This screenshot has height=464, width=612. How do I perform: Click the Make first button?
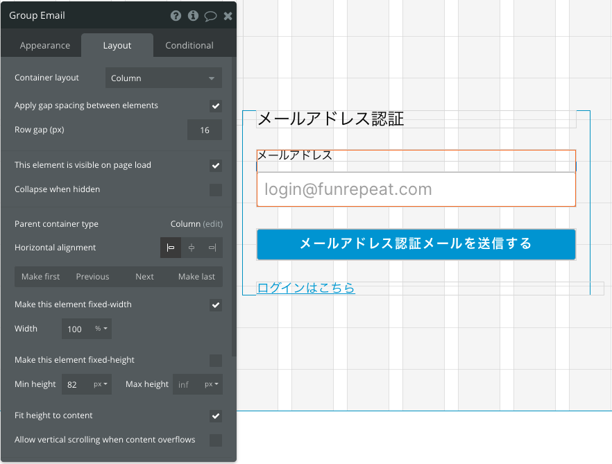click(x=40, y=277)
